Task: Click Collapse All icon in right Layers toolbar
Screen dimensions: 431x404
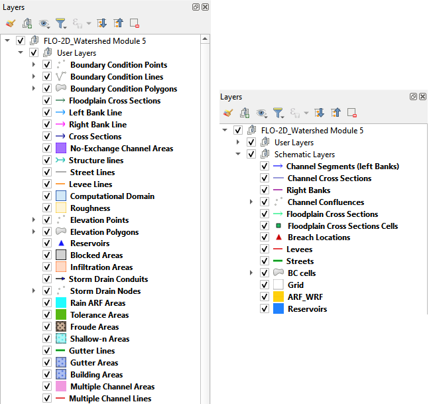Action: 336,113
